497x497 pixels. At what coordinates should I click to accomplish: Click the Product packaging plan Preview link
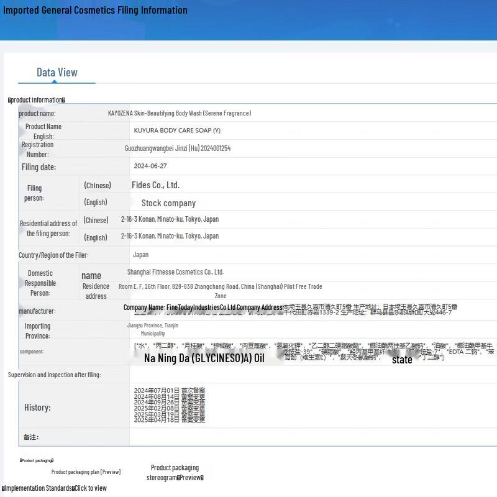pos(86,472)
